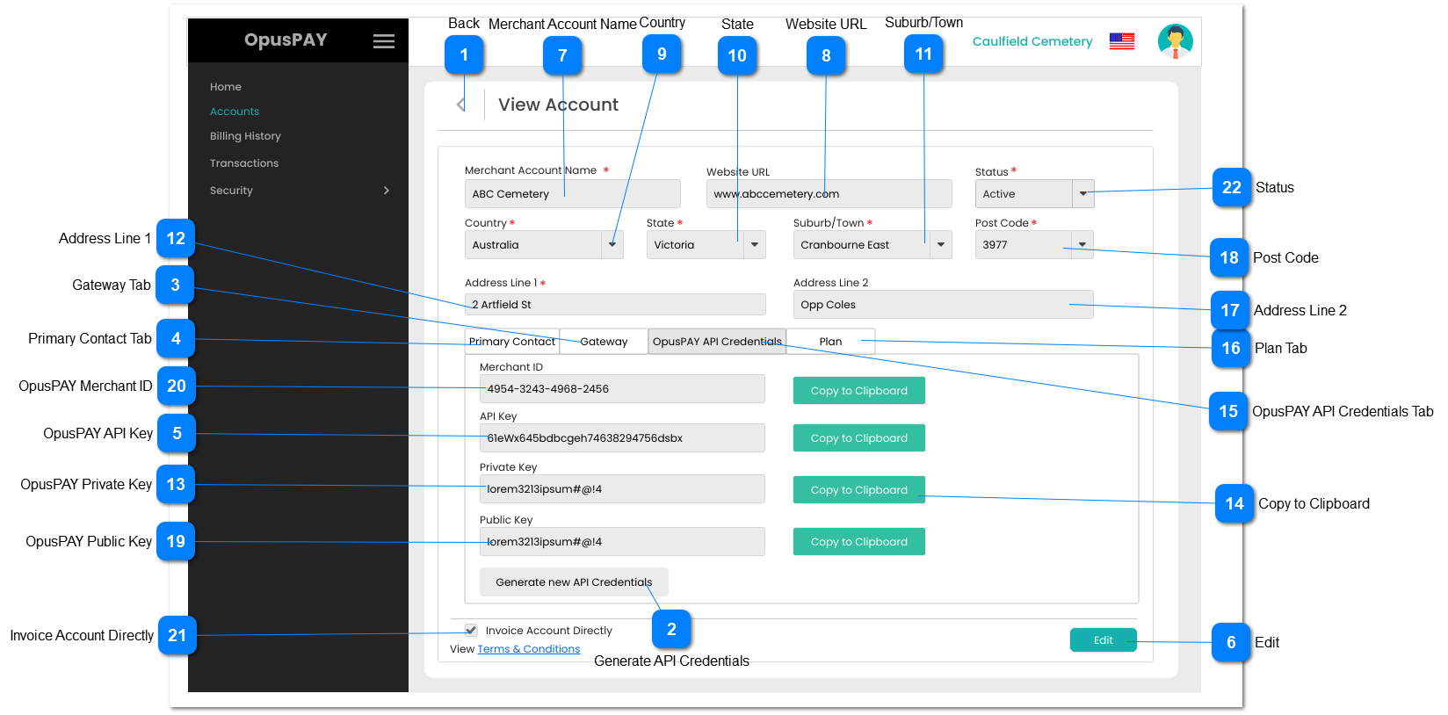
Task: Switch to the Plan tab
Action: [x=830, y=342]
